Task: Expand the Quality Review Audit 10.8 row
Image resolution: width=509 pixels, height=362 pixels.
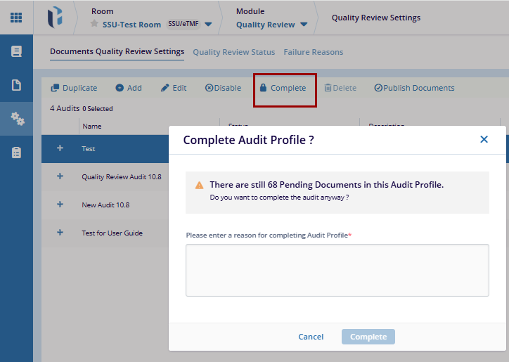Action: click(x=60, y=176)
